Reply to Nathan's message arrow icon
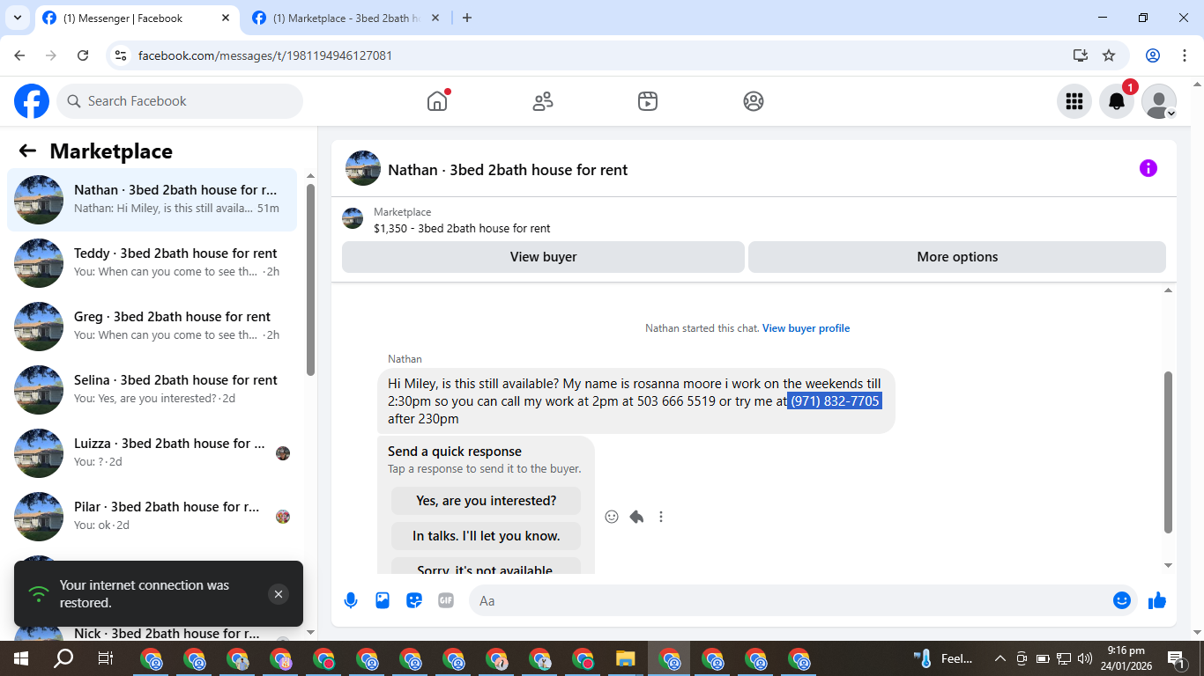 (x=636, y=517)
